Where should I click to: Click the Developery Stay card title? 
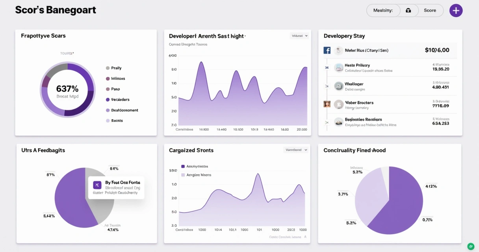click(344, 36)
